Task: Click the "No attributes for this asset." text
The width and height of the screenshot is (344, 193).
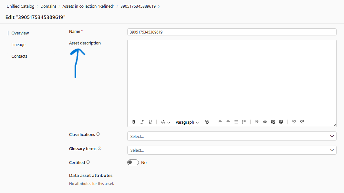Action: coord(91,184)
